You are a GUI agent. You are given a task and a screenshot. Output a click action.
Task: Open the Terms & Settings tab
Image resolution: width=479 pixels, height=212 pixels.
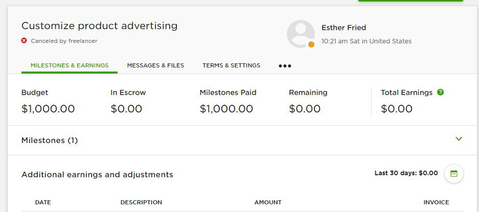(231, 65)
